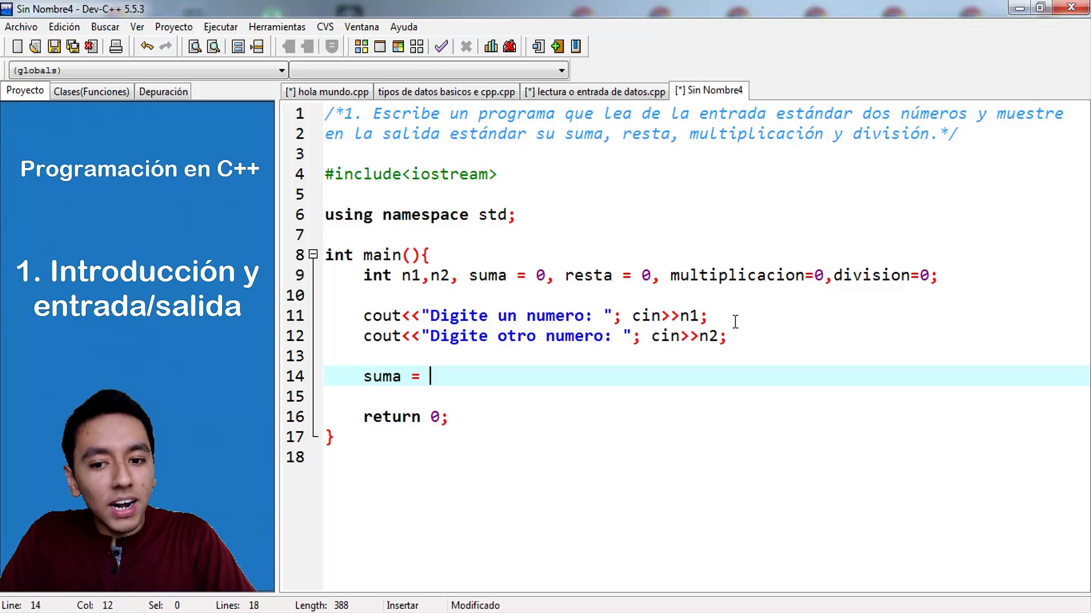Select the Depuración panel tab
The width and height of the screenshot is (1091, 613).
(163, 91)
